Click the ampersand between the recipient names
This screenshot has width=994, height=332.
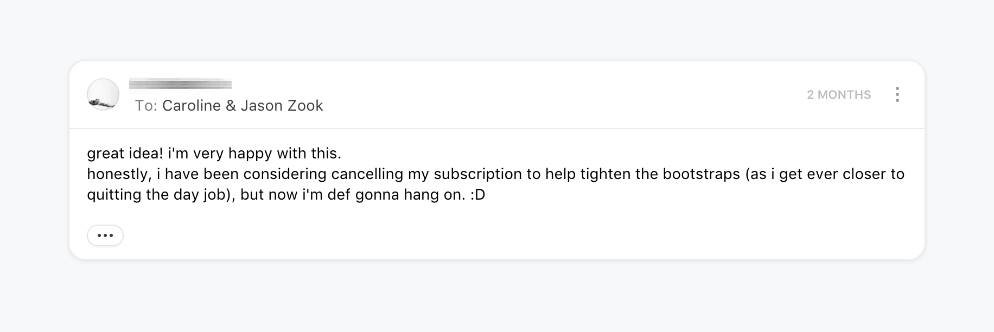click(231, 106)
